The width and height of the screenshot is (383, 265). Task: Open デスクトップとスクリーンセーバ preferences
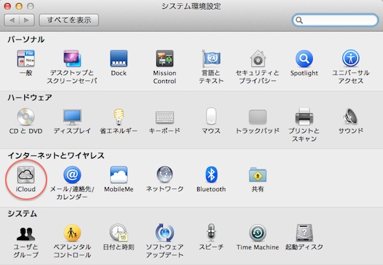point(71,59)
